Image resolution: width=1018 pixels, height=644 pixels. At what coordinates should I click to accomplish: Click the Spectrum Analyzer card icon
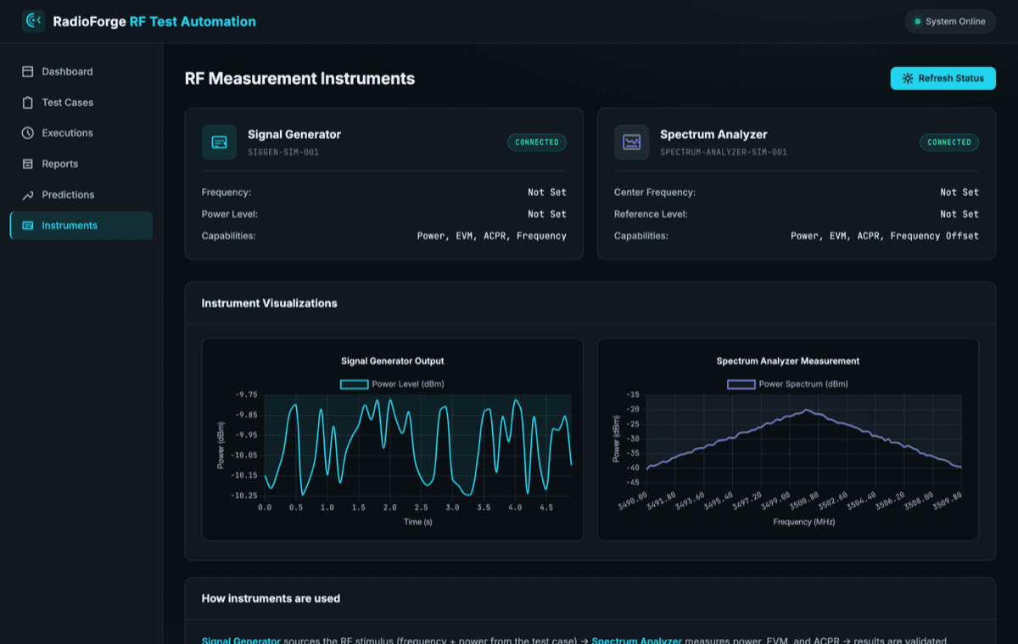coord(631,143)
